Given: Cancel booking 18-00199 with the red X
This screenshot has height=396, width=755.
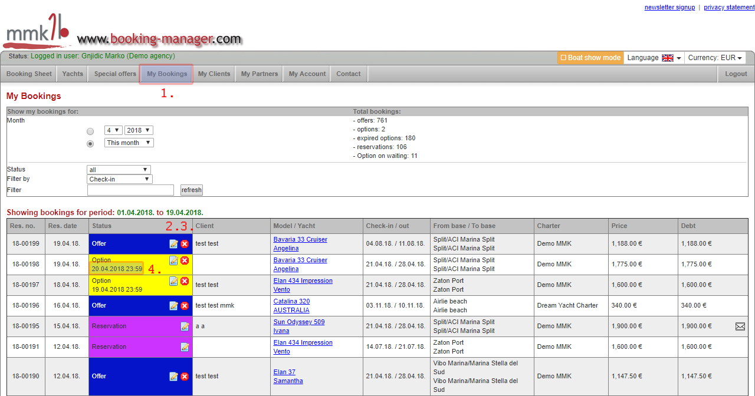Looking at the screenshot, I should (183, 243).
